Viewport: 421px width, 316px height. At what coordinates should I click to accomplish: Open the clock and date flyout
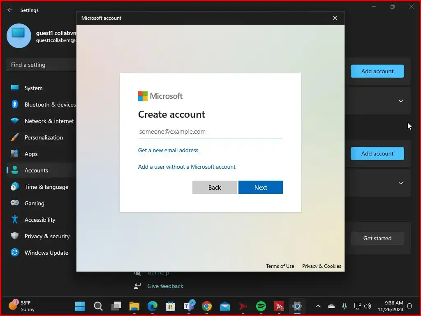[x=391, y=306]
